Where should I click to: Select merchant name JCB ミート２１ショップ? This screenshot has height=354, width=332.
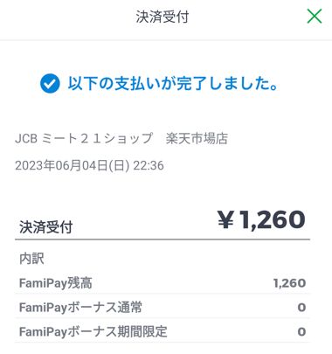(84, 138)
